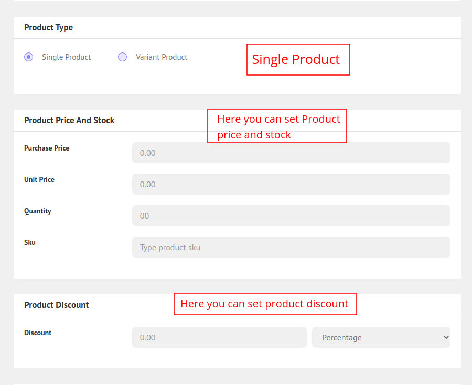472x385 pixels.
Task: Click the 'Single Product' option label
Action: click(66, 57)
